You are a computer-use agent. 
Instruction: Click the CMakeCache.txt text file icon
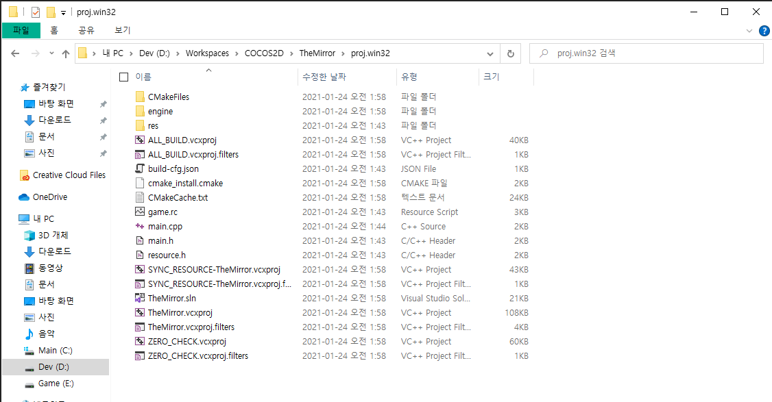pyautogui.click(x=140, y=197)
